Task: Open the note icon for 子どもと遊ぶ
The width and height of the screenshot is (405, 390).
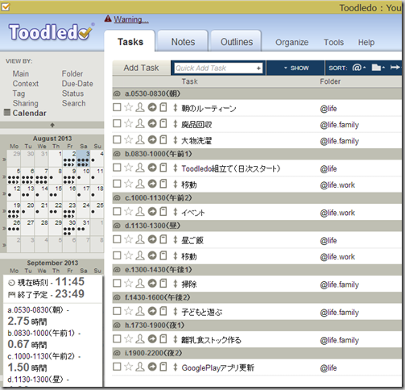Action: click(x=163, y=311)
